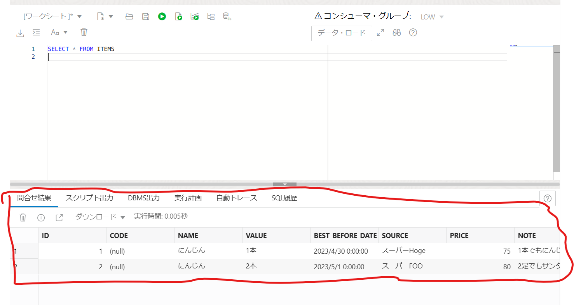The width and height of the screenshot is (574, 305).
Task: Click the binoculars search icon
Action: [x=396, y=33]
